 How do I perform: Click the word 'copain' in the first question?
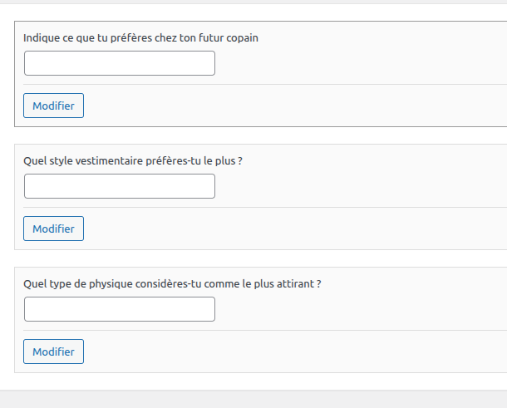pos(253,37)
